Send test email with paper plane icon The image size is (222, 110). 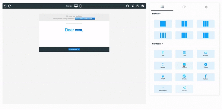click(133, 6)
